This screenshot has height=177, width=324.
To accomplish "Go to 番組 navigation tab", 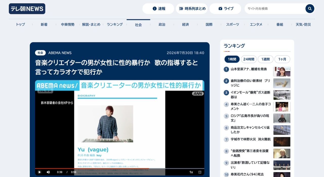I will (x=280, y=25).
